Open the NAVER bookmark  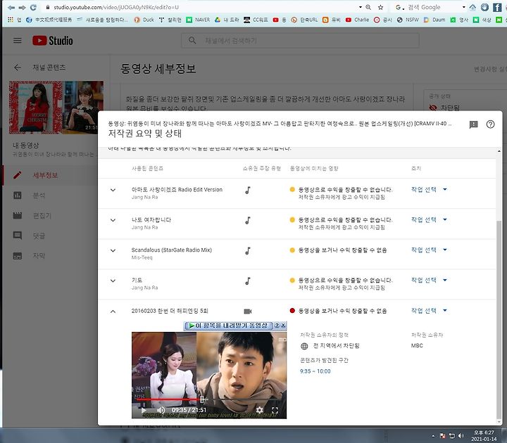coord(198,20)
